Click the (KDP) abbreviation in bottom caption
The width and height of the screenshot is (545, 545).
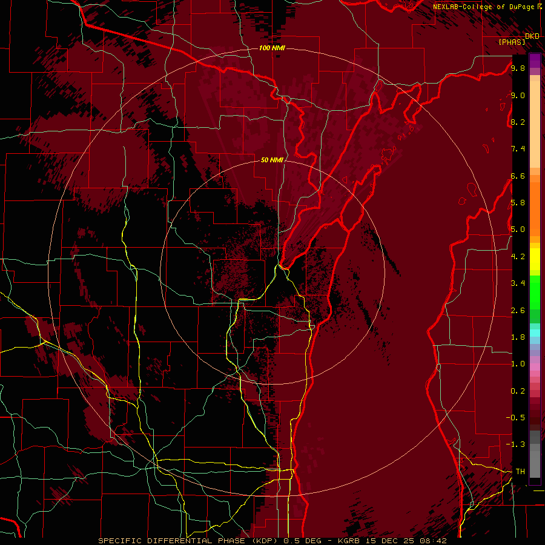click(265, 541)
